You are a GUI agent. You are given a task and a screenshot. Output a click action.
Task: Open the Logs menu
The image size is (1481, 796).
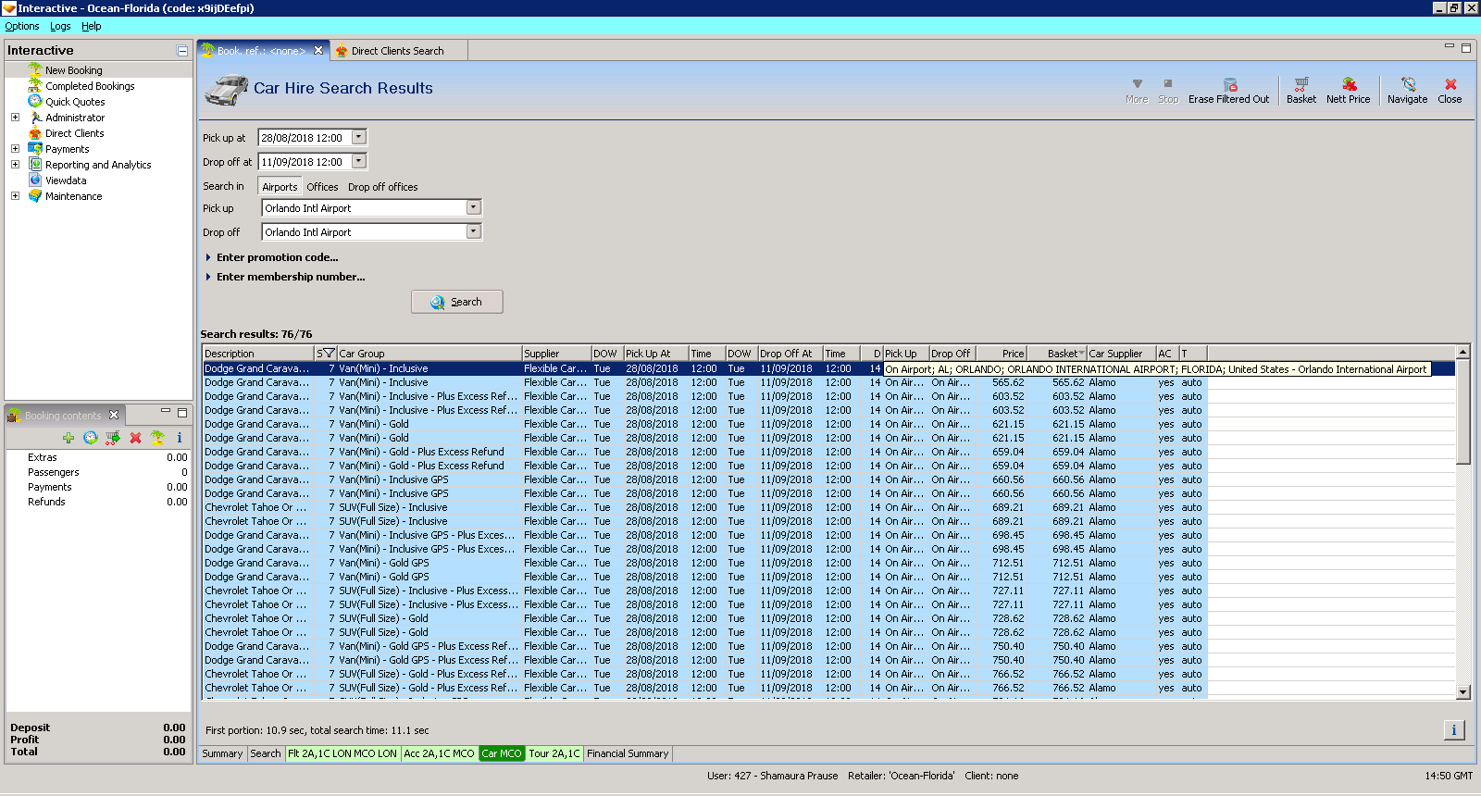60,26
